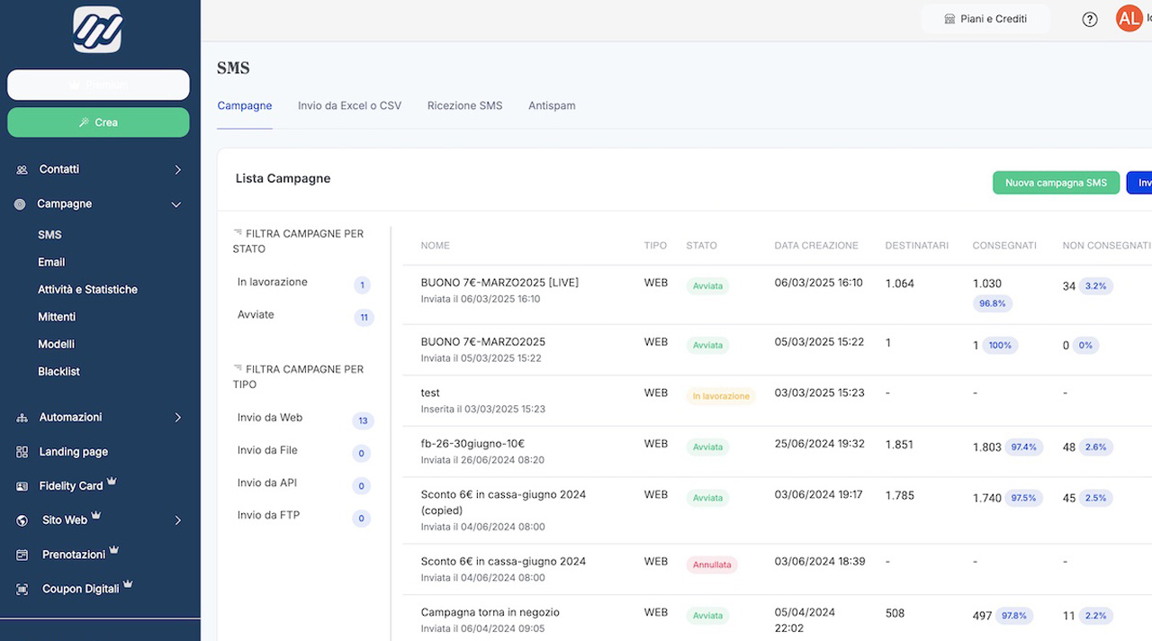The width and height of the screenshot is (1152, 641).
Task: Click the Prenotazioni calendar icon
Action: coord(22,555)
